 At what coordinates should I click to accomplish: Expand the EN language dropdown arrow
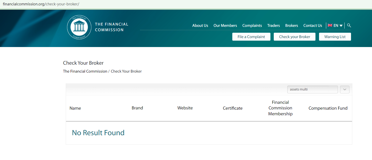pyautogui.click(x=341, y=26)
